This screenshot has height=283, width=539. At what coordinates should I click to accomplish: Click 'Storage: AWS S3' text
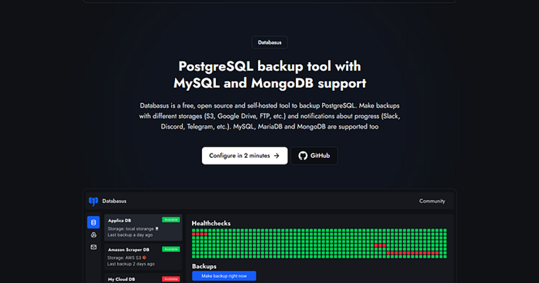(x=124, y=258)
